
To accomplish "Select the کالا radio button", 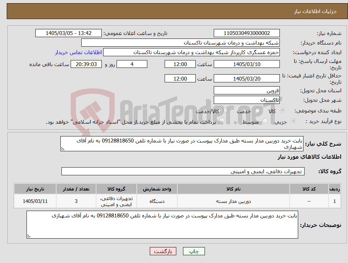I will 283,110.
